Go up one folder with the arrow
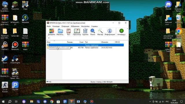 pos(49,38)
